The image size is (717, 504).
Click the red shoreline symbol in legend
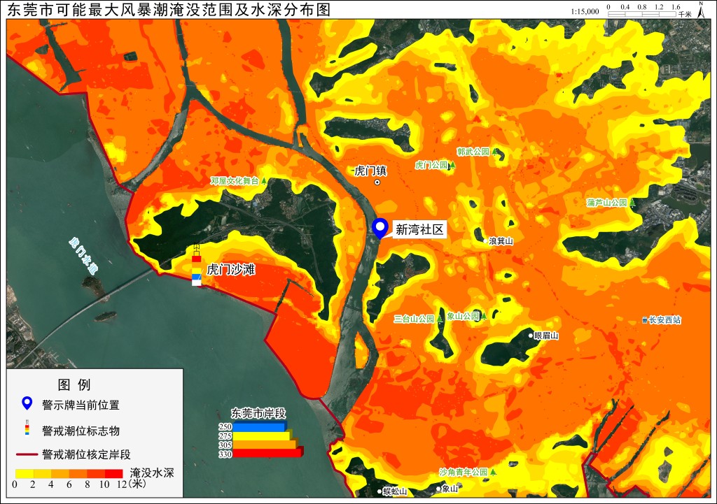27,454
